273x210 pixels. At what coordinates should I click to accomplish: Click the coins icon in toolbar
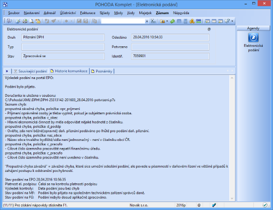point(192,21)
